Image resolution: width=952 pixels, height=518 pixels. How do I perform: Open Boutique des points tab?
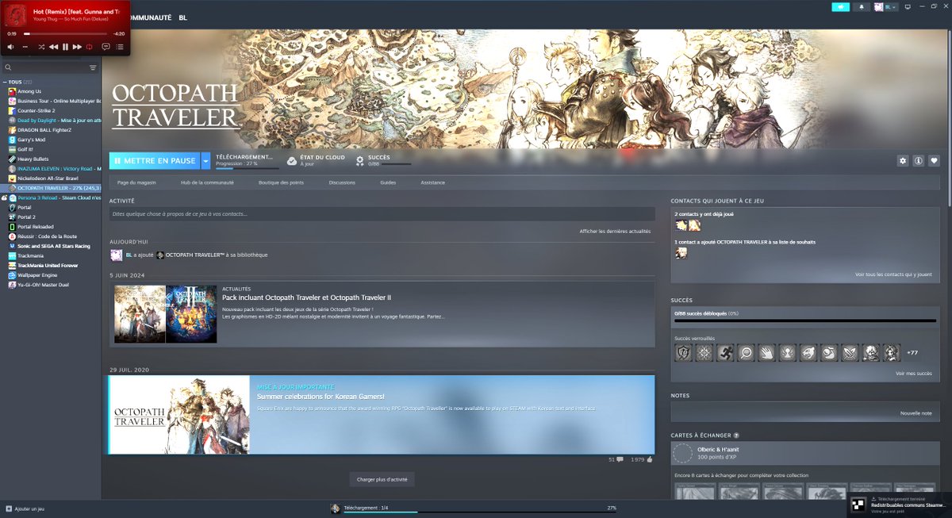[281, 182]
